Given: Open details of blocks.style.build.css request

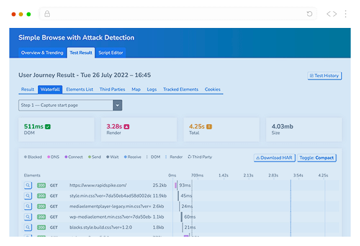Looking at the screenshot, I should pos(28,227).
